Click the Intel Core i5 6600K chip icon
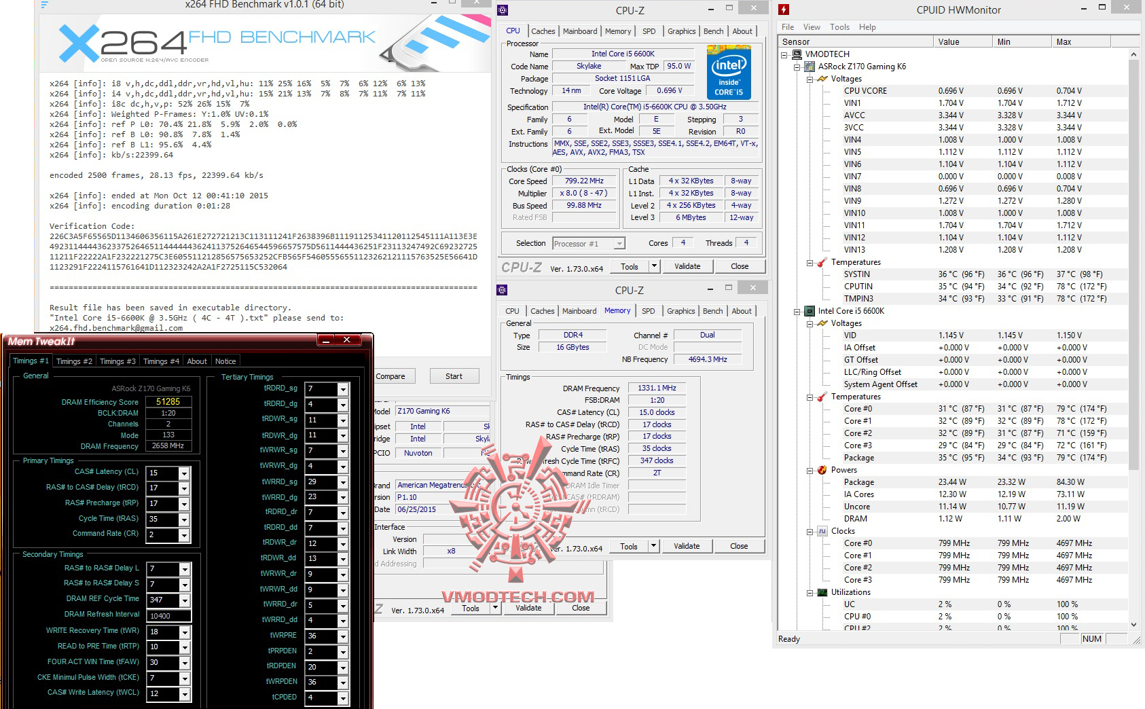Image resolution: width=1145 pixels, height=709 pixels. (x=810, y=311)
